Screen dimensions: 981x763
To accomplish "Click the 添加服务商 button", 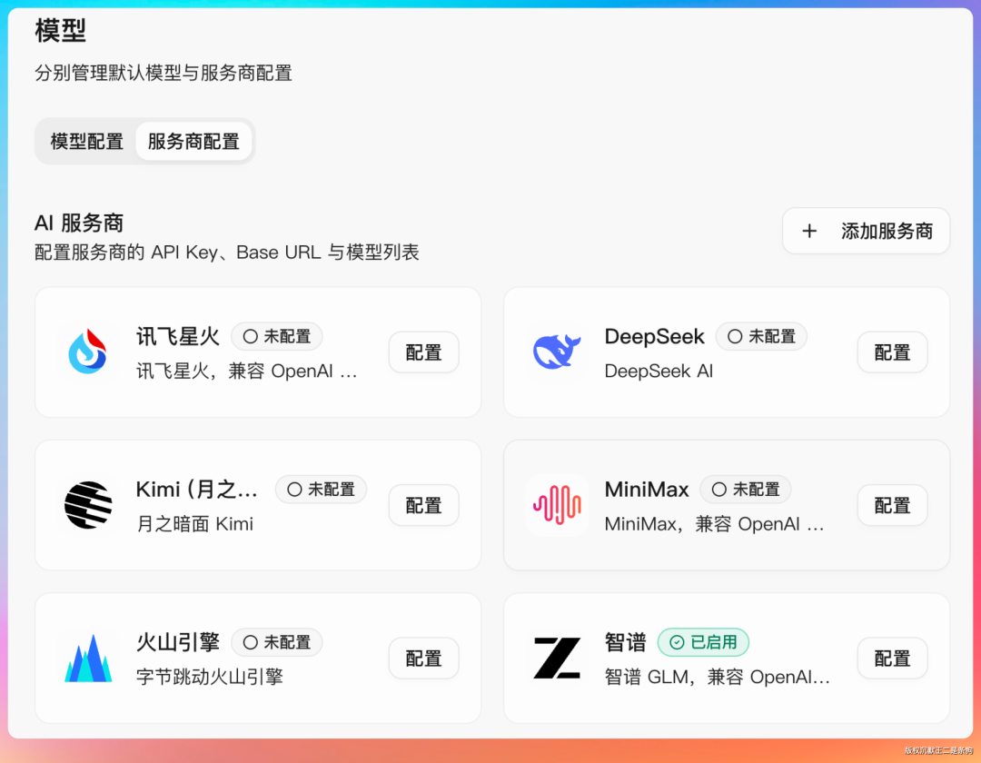I will click(x=866, y=231).
